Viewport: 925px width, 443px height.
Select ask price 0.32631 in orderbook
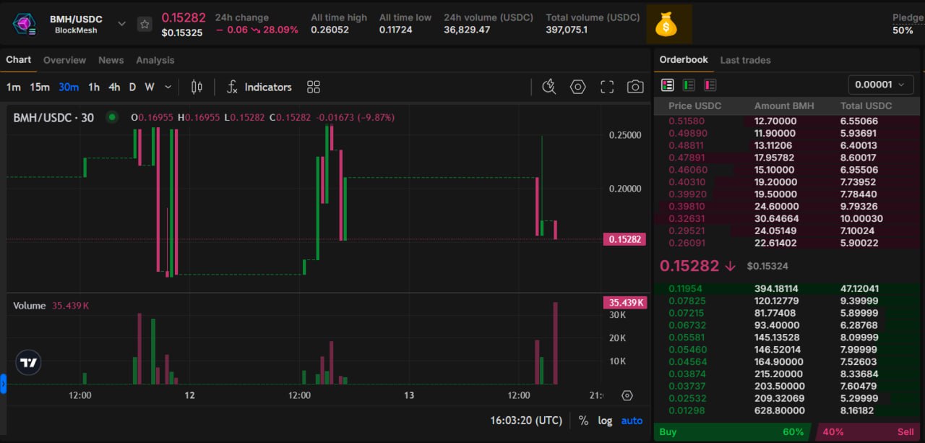click(687, 219)
